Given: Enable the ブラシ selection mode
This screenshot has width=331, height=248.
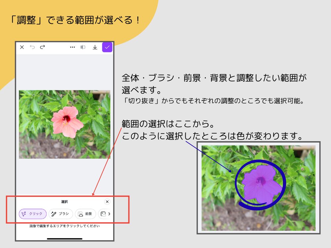Looking at the screenshot, I should 61,214.
